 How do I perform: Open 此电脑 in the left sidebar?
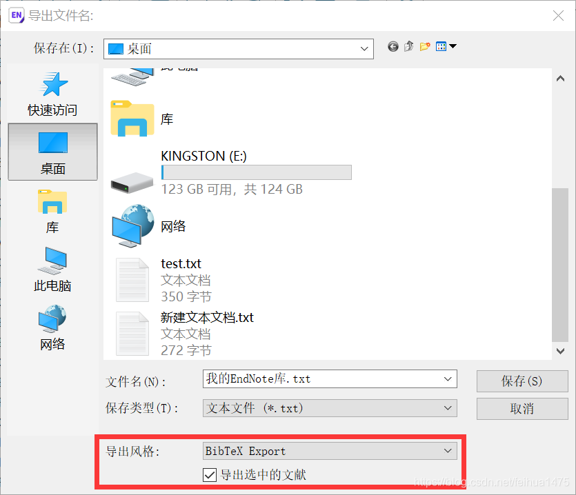[x=52, y=270]
